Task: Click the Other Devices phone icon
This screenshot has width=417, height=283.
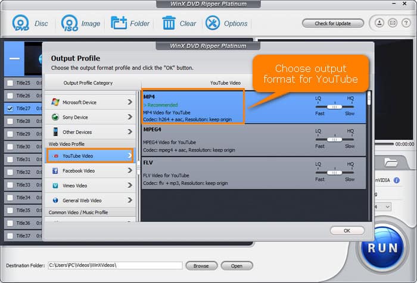Action: click(55, 131)
